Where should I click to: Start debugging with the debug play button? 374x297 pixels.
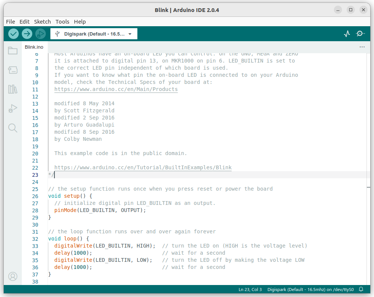click(41, 34)
